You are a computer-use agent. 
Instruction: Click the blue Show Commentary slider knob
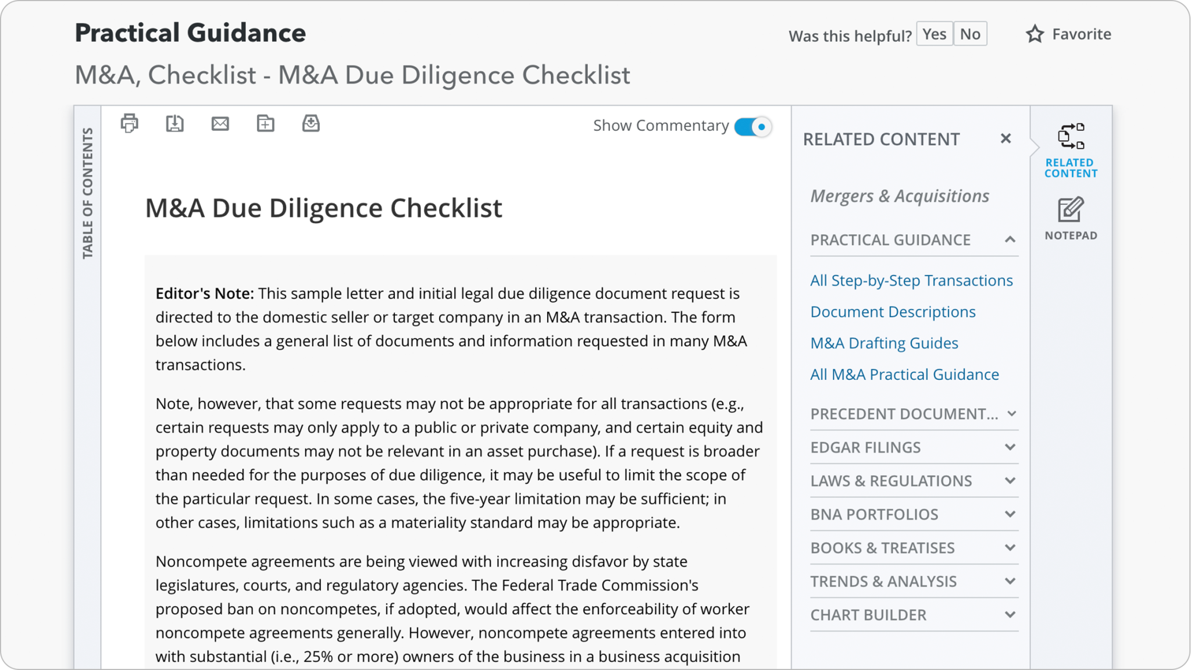pos(760,126)
